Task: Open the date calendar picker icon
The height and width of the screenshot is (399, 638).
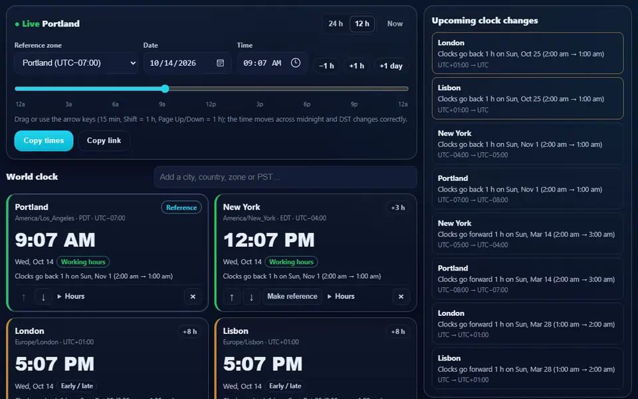Action: (220, 63)
